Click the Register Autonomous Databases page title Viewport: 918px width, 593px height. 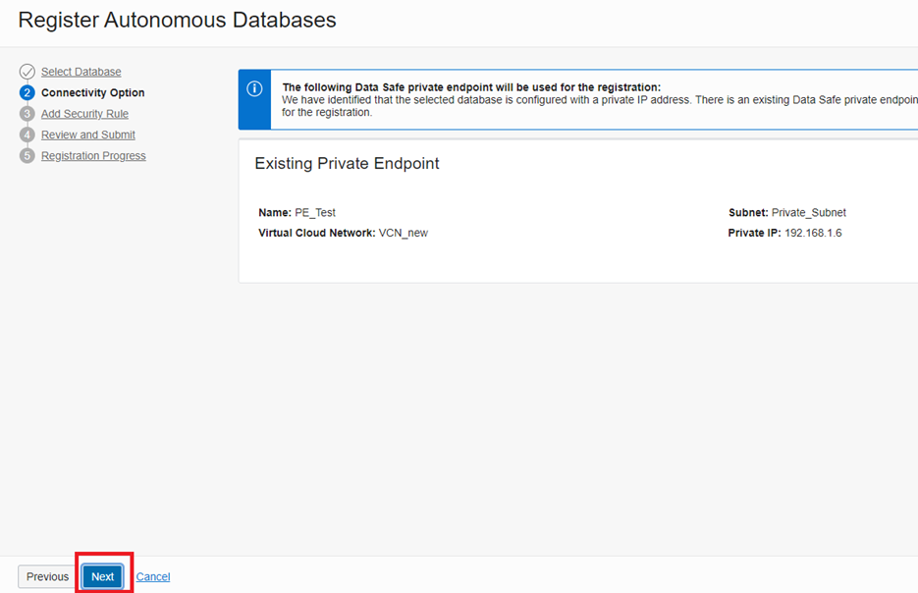177,20
